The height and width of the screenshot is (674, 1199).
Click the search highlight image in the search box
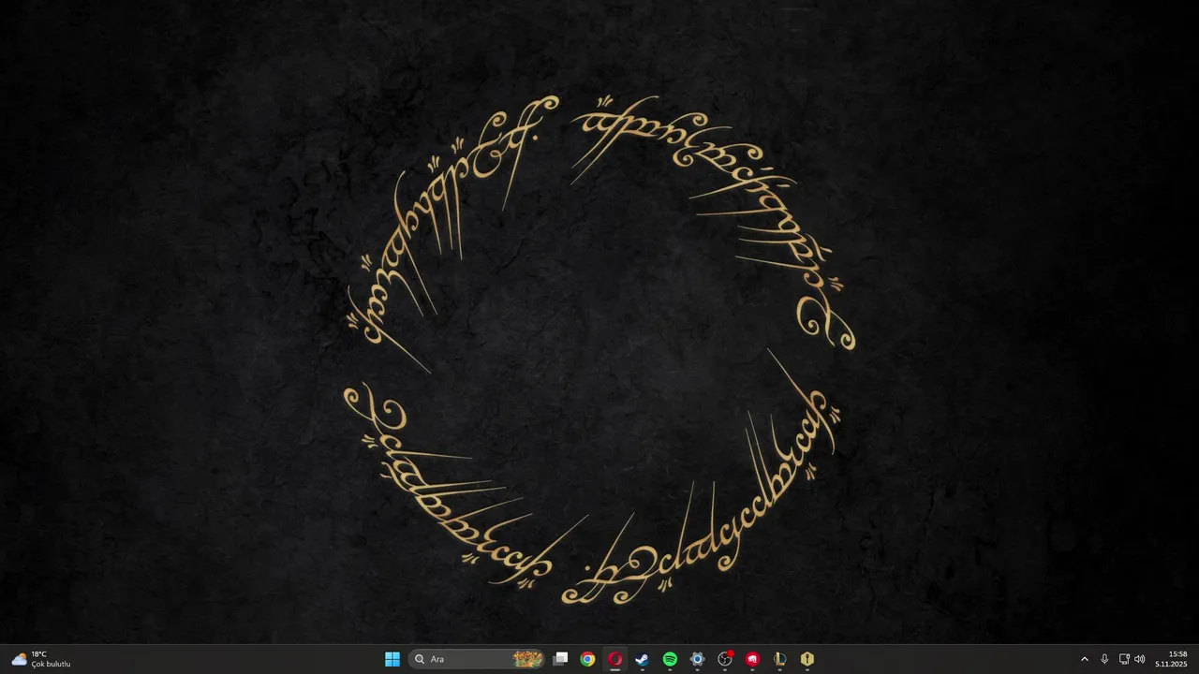[528, 659]
